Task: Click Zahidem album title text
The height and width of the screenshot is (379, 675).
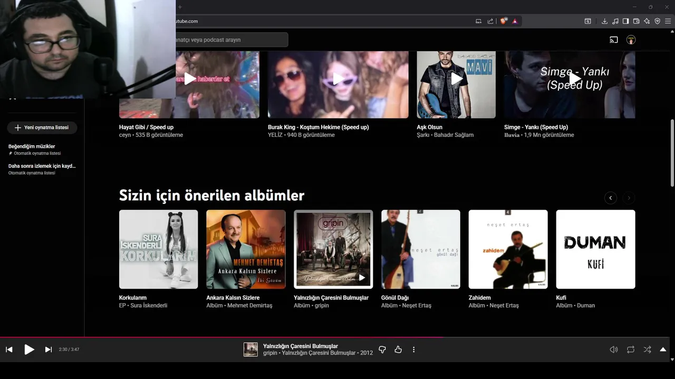Action: 480,297
